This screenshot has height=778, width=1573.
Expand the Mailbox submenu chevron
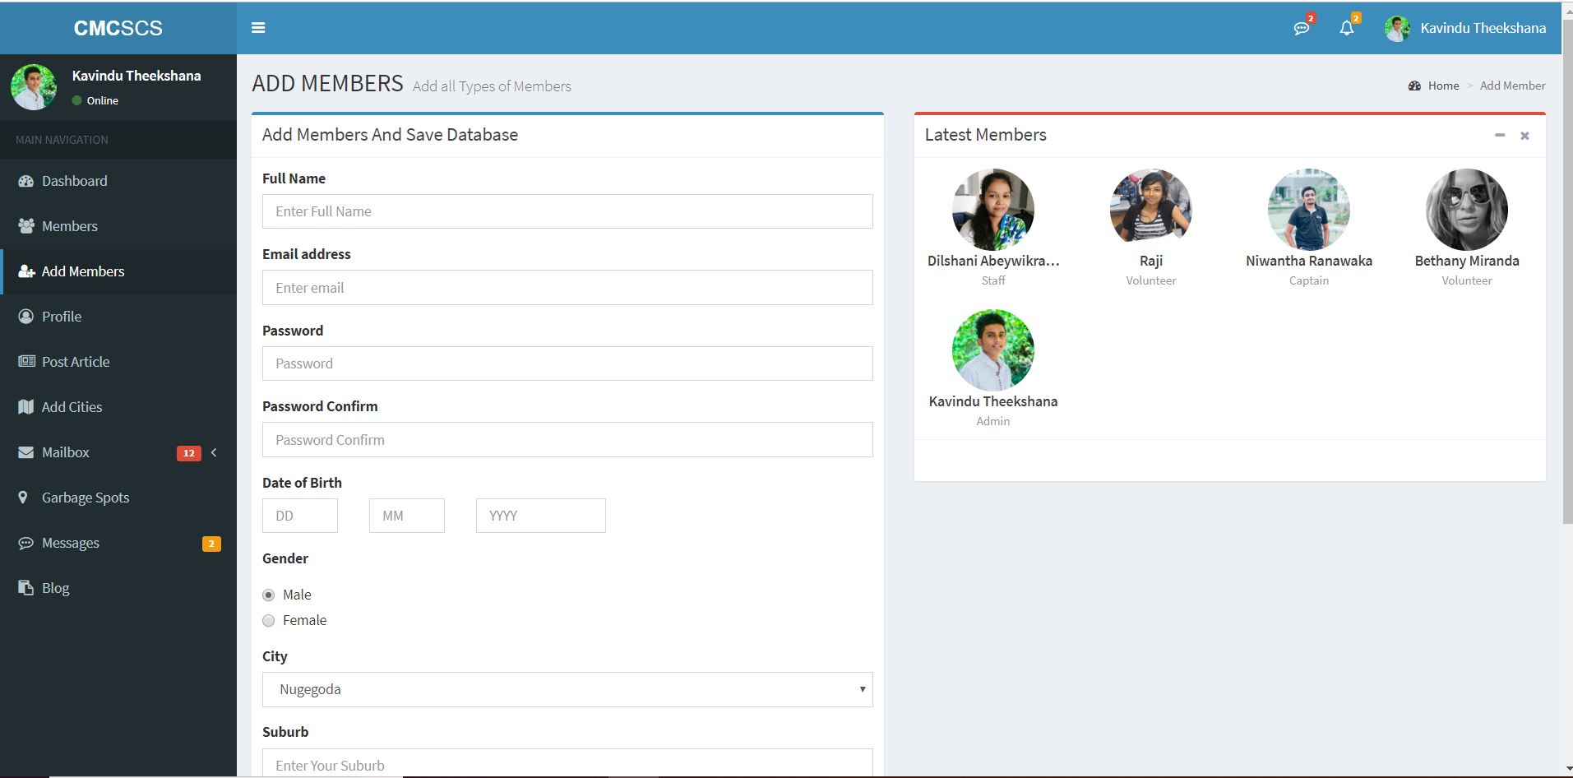point(215,452)
